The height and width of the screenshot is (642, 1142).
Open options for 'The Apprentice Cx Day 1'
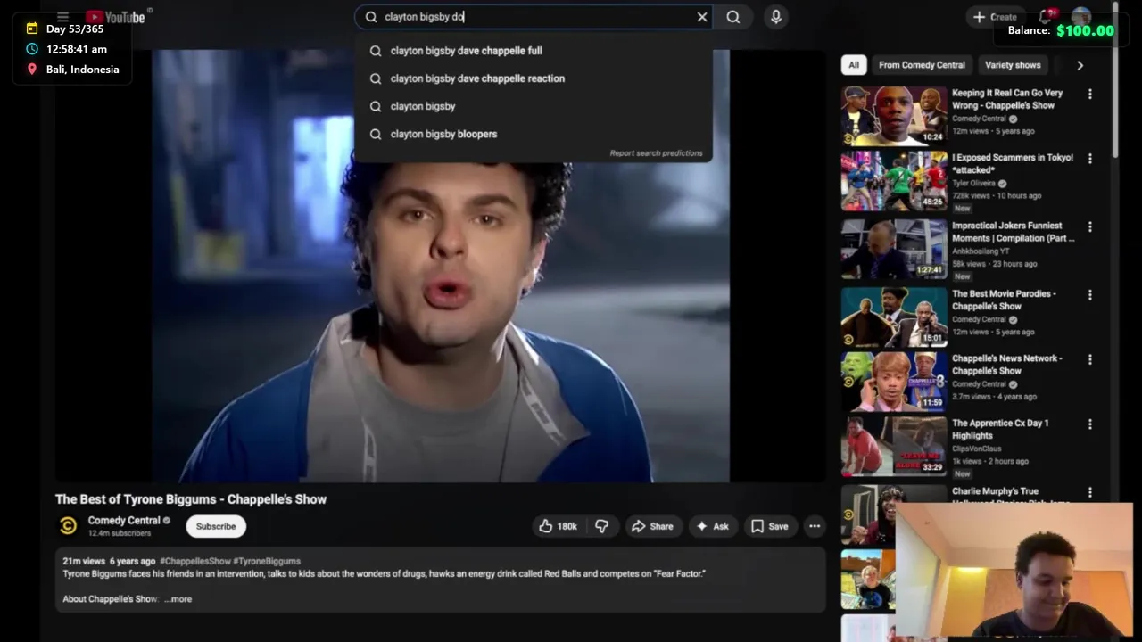coord(1089,424)
